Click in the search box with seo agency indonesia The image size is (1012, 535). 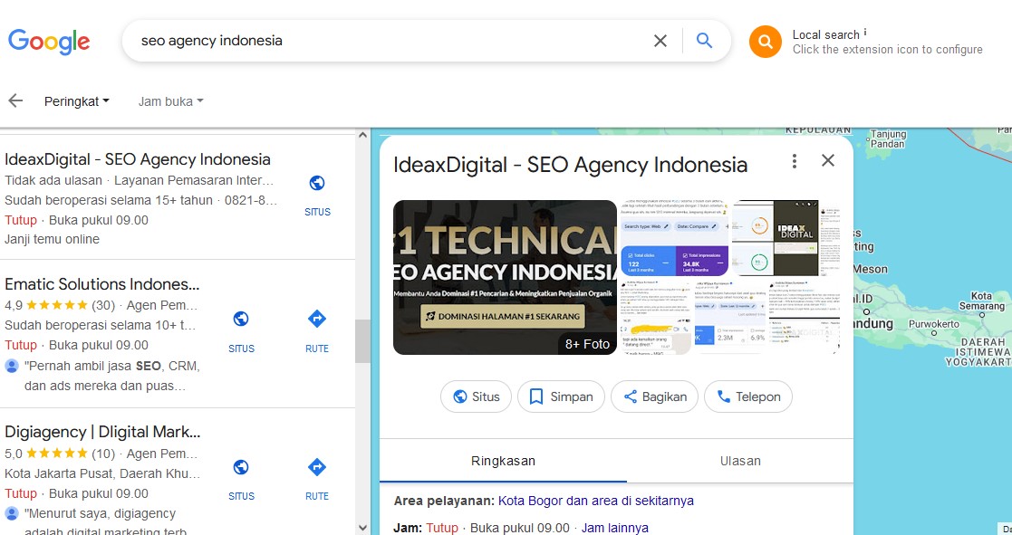[x=387, y=41]
